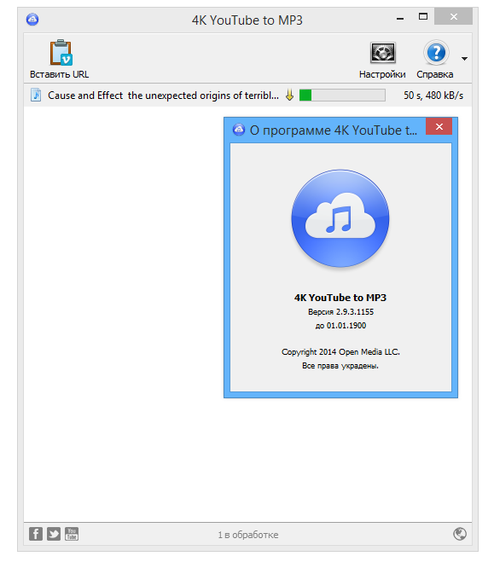Open the YouTube icon in status bar
The image size is (494, 568).
coord(72,534)
